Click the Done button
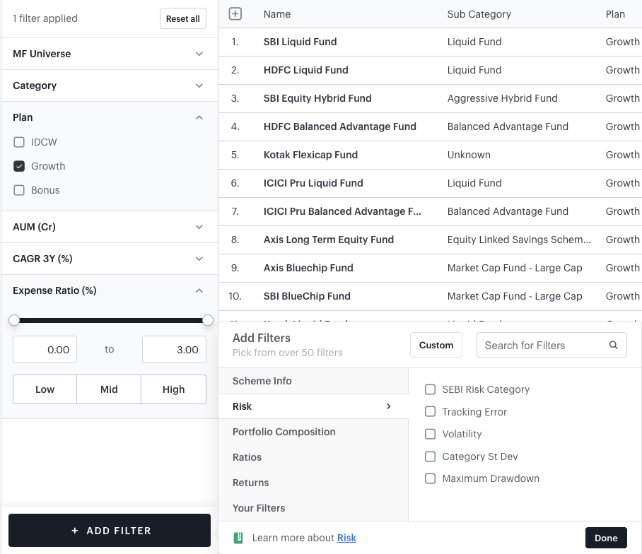This screenshot has height=554, width=642. point(606,538)
